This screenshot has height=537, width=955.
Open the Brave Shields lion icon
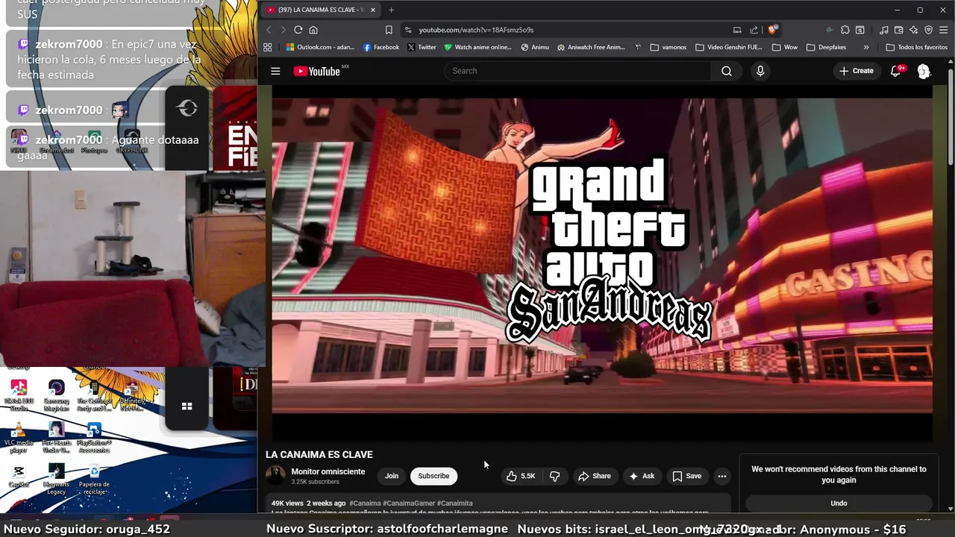[772, 30]
